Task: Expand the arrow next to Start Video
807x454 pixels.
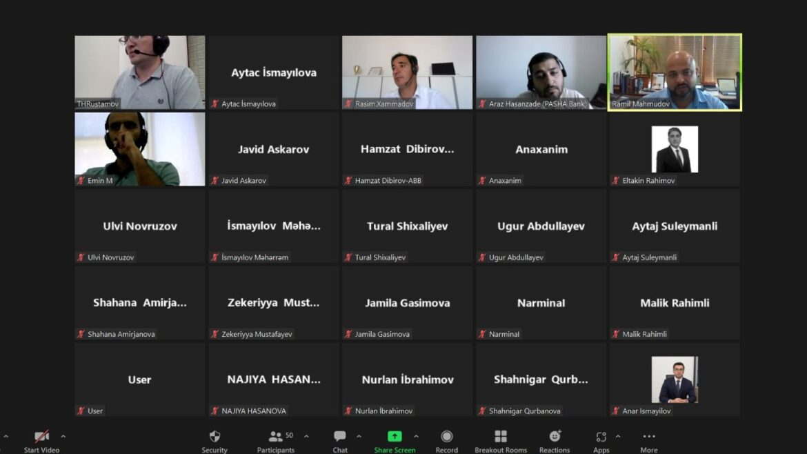Action: pos(63,436)
